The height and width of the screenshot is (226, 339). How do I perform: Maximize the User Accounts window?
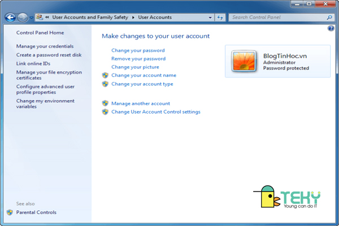[309, 4]
